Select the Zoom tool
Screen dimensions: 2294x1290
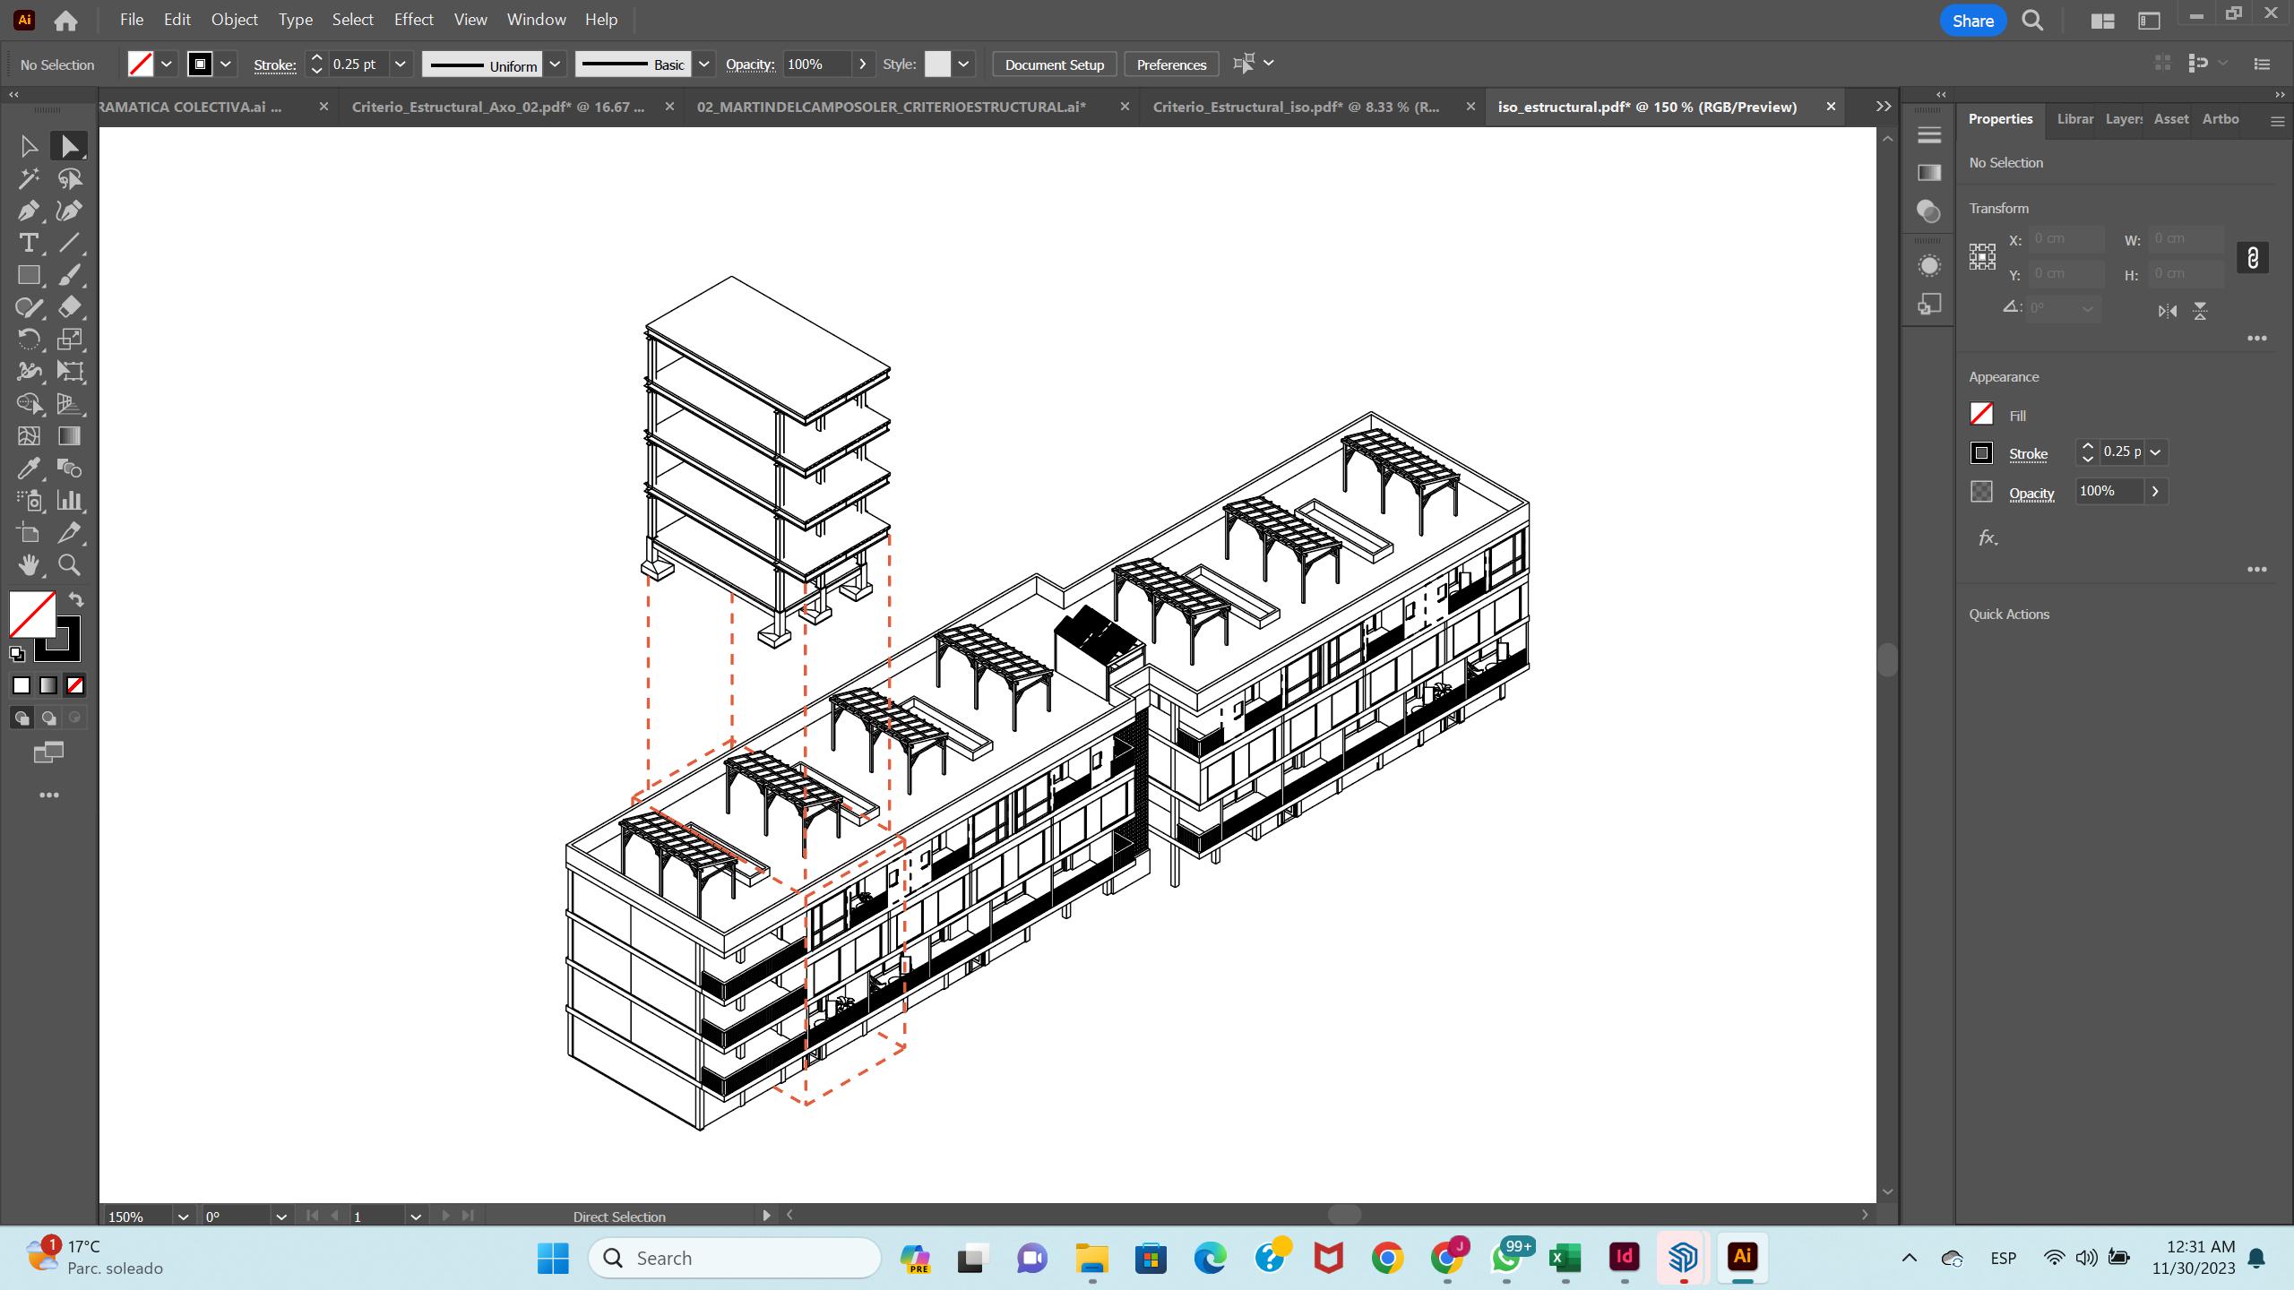(x=69, y=565)
